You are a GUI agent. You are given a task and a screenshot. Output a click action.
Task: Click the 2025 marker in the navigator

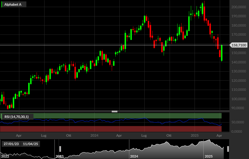pyautogui.click(x=208, y=156)
